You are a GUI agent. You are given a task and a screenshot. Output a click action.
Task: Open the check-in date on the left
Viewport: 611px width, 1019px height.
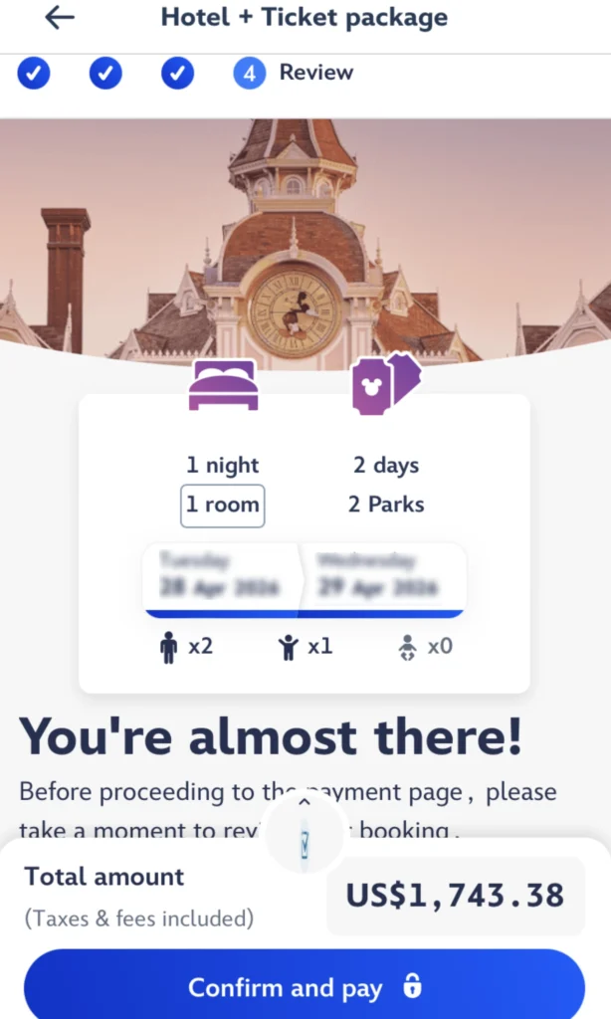click(x=221, y=575)
